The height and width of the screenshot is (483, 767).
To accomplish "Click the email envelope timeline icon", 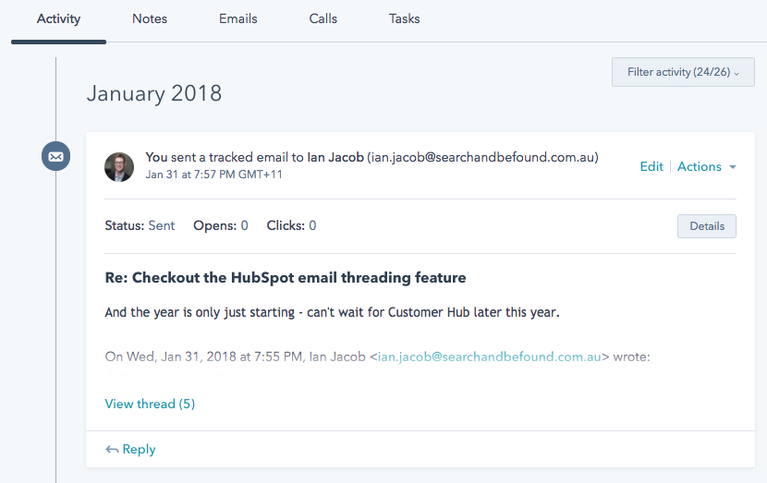I will click(55, 156).
